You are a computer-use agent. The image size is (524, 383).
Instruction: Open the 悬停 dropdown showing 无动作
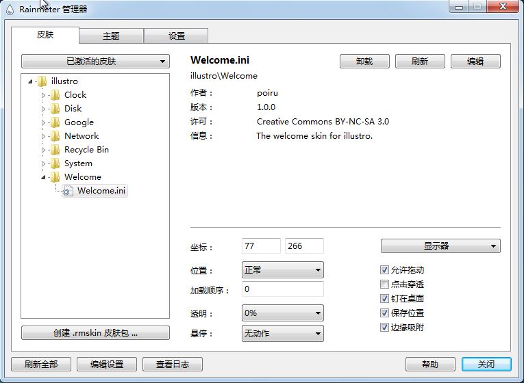282,333
